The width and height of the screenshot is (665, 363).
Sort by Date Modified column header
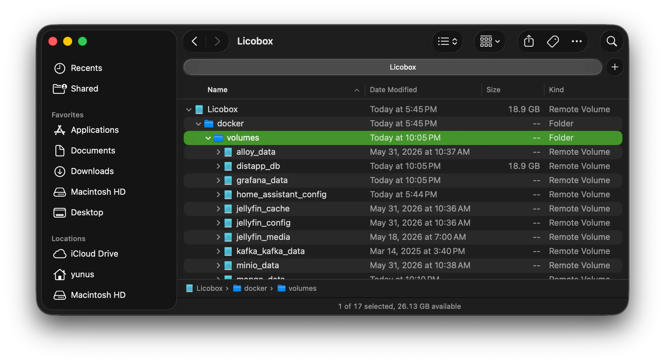(393, 90)
